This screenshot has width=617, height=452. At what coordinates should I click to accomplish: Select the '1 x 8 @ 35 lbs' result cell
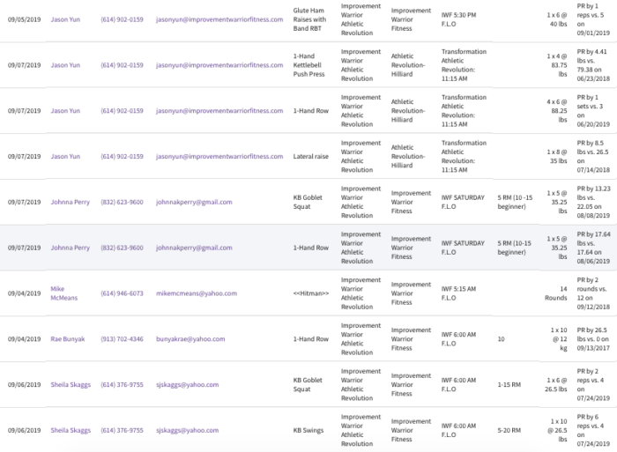557,156
